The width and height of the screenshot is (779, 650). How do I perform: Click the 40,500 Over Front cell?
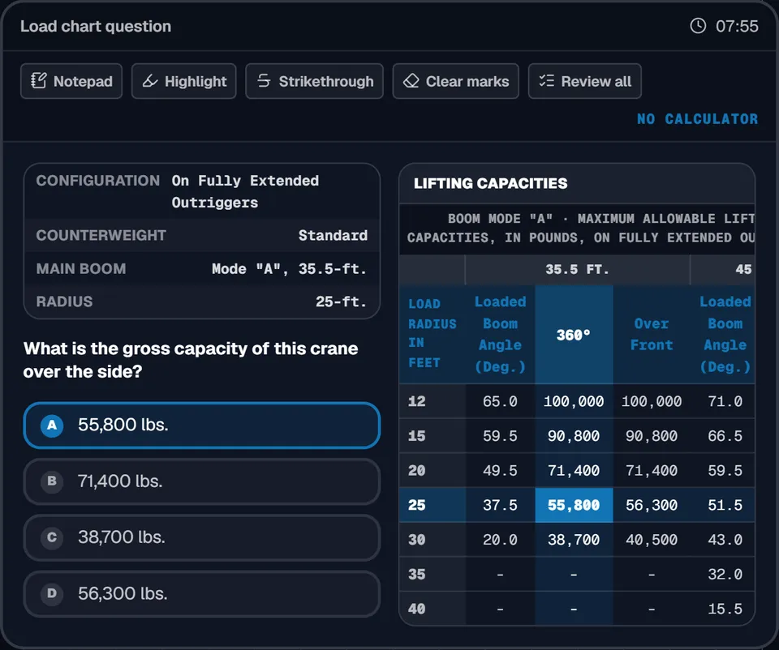(x=652, y=540)
